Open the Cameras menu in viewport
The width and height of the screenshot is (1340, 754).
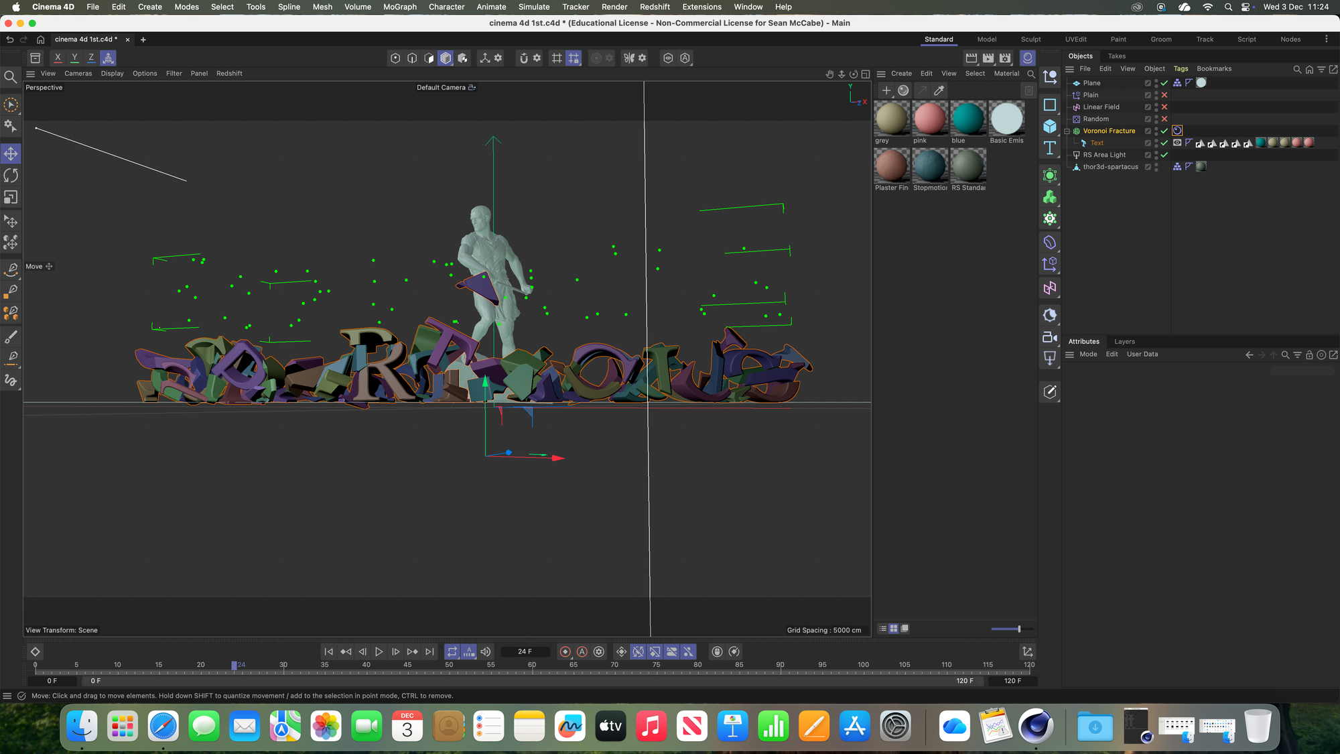[78, 74]
